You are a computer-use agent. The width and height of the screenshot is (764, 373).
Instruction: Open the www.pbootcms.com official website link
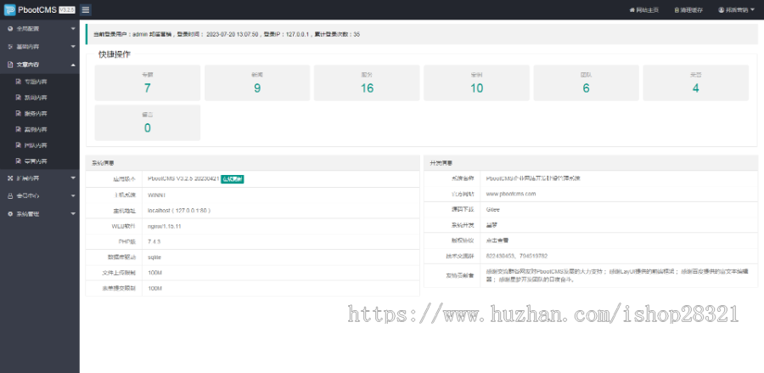511,194
